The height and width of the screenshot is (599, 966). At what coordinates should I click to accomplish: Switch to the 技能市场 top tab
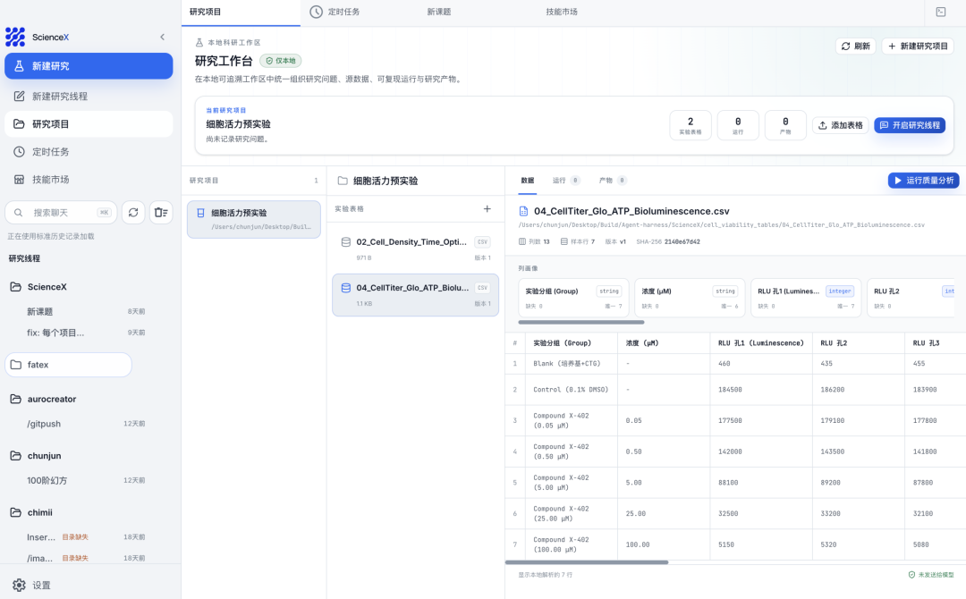pos(561,12)
